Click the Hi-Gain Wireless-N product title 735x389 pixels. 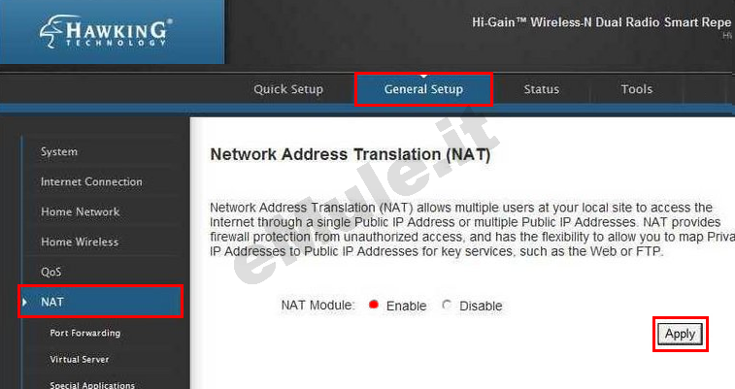point(601,22)
